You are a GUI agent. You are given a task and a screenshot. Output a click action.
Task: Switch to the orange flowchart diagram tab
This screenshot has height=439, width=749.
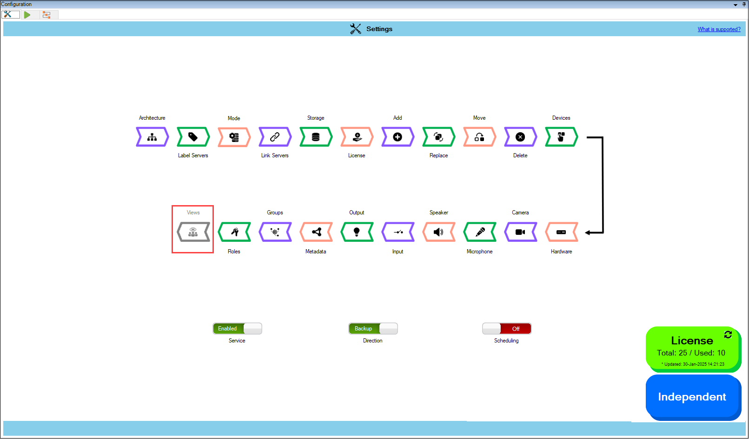point(46,15)
